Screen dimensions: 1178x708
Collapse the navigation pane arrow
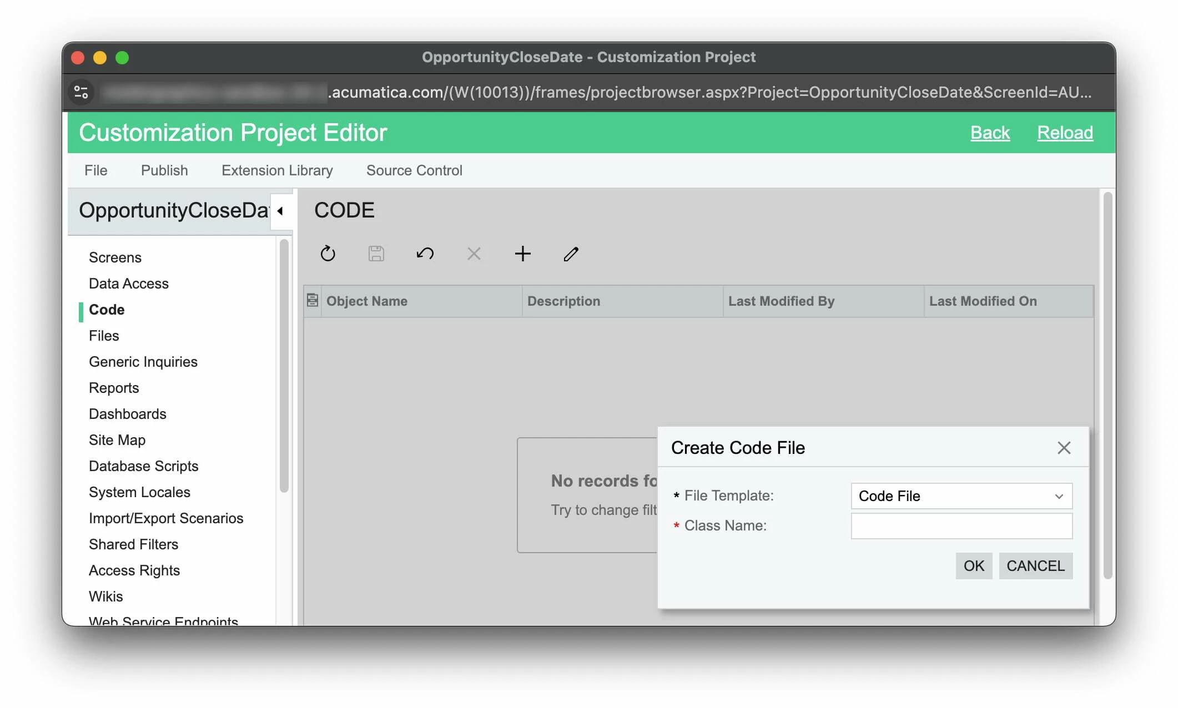tap(280, 211)
